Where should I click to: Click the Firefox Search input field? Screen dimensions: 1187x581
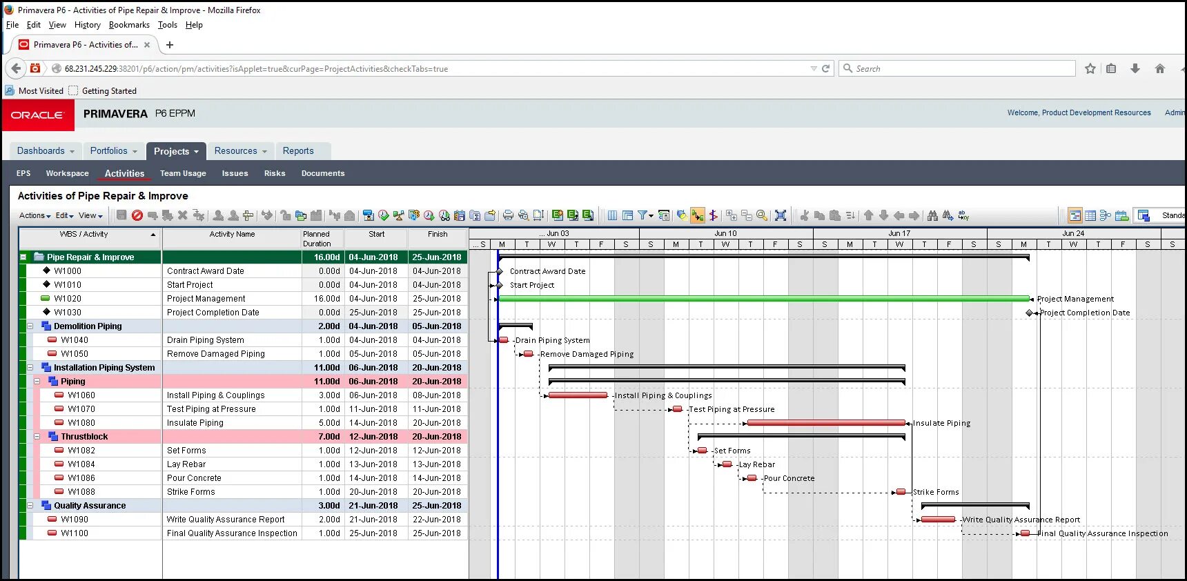tap(958, 68)
